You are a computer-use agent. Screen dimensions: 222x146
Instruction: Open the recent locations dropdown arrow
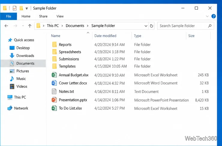tap(23, 26)
